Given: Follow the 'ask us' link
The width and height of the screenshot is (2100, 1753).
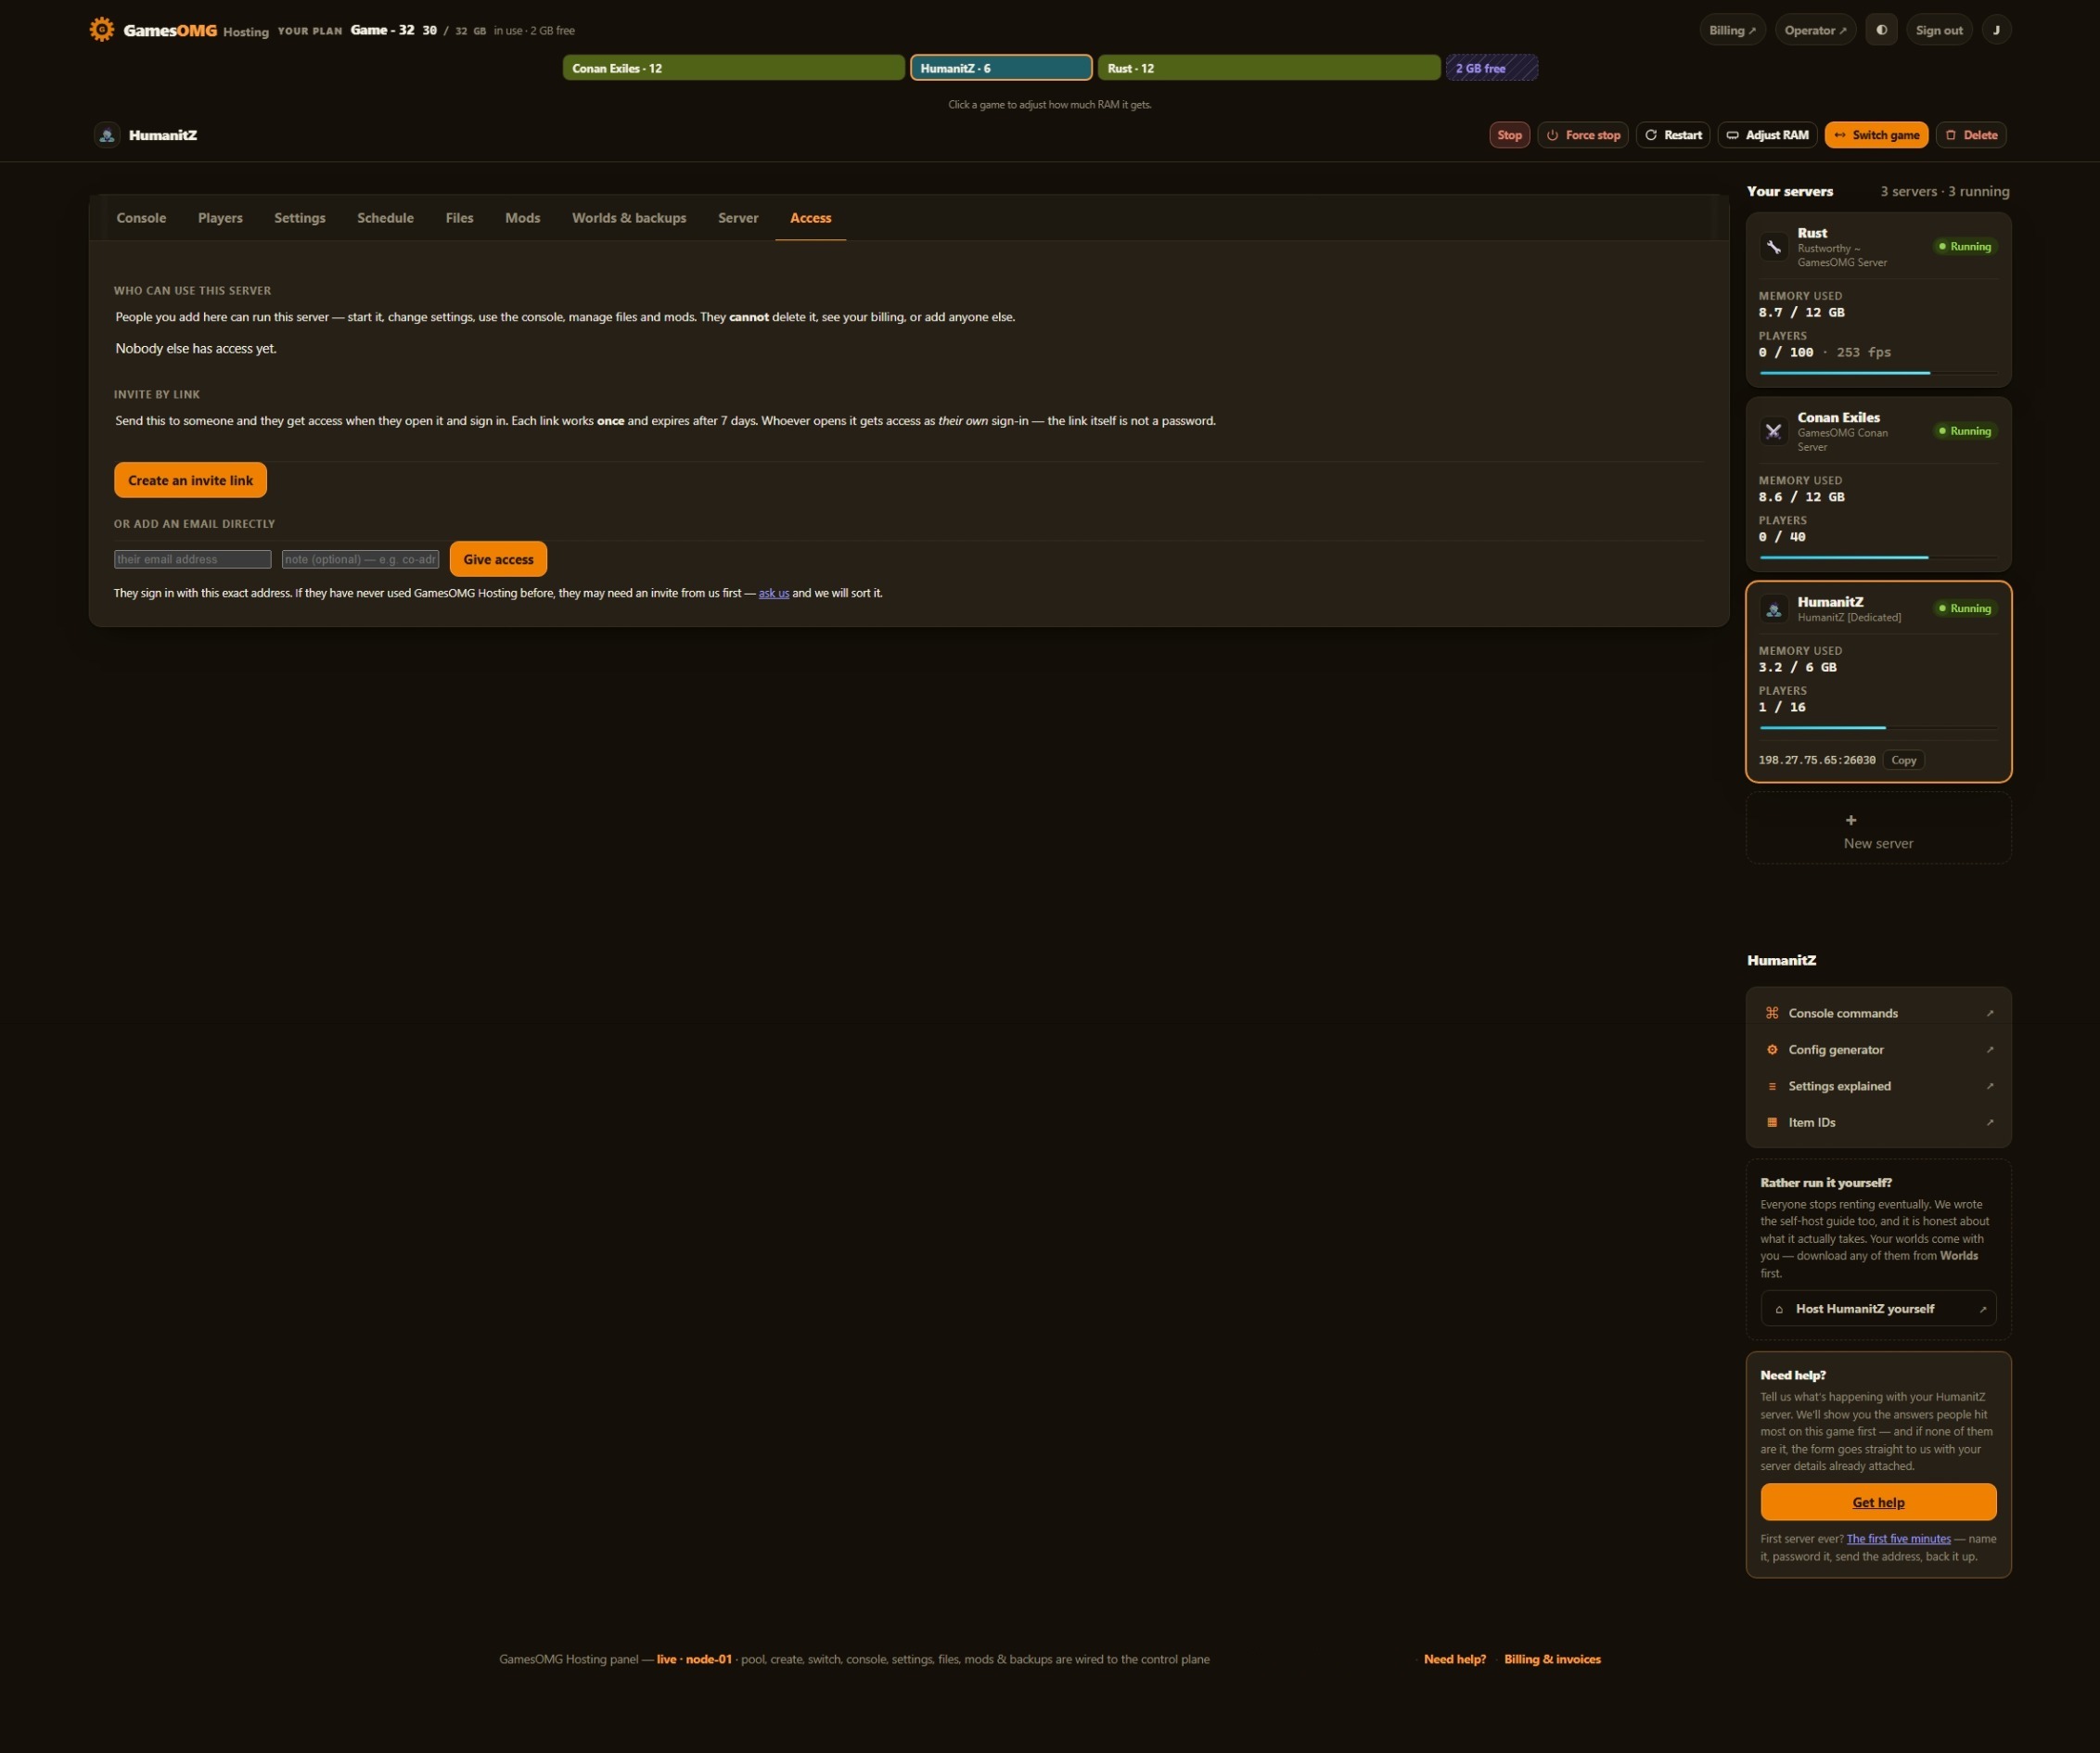Looking at the screenshot, I should coord(773,593).
